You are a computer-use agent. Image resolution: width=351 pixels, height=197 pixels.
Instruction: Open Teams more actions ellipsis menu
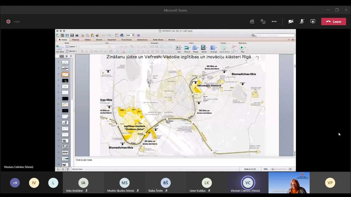274,22
